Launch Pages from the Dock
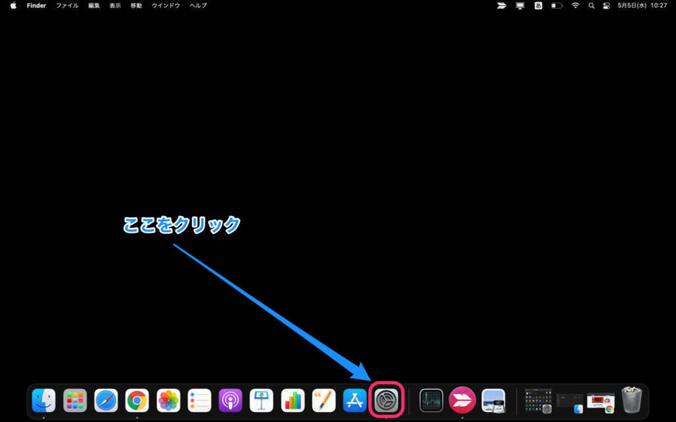 point(323,400)
